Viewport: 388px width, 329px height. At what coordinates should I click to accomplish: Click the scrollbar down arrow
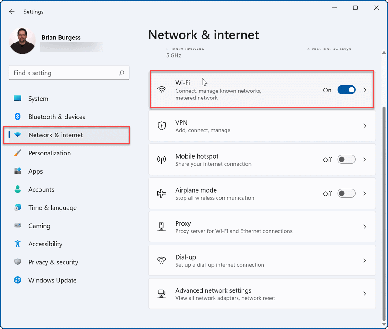click(384, 324)
